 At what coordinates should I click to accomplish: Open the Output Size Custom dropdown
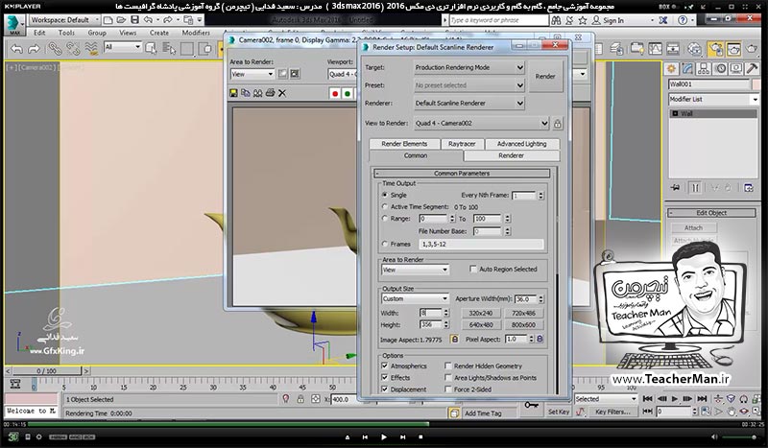click(x=415, y=298)
